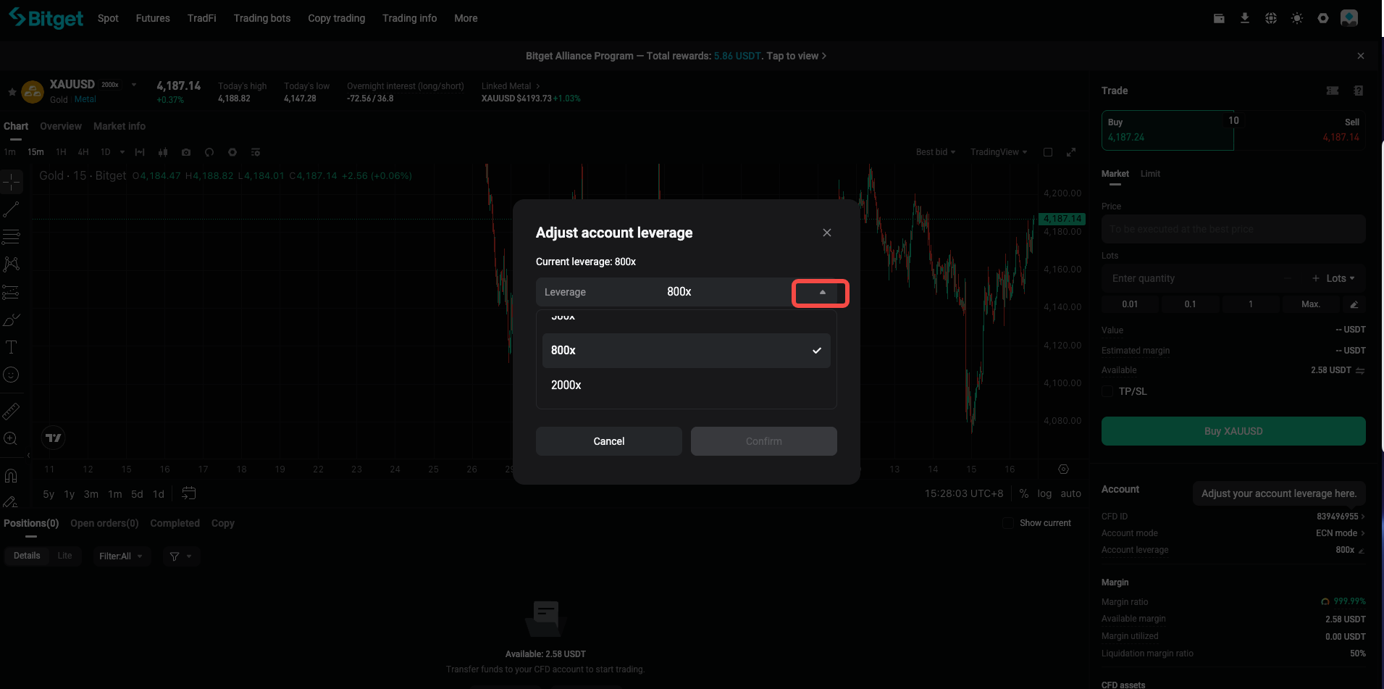Open chart settings hexagon icon
Image resolution: width=1384 pixels, height=689 pixels.
coord(232,152)
